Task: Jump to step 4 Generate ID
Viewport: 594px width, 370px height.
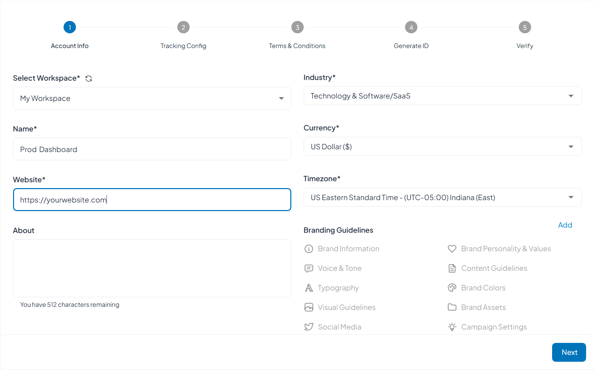Action: [411, 27]
